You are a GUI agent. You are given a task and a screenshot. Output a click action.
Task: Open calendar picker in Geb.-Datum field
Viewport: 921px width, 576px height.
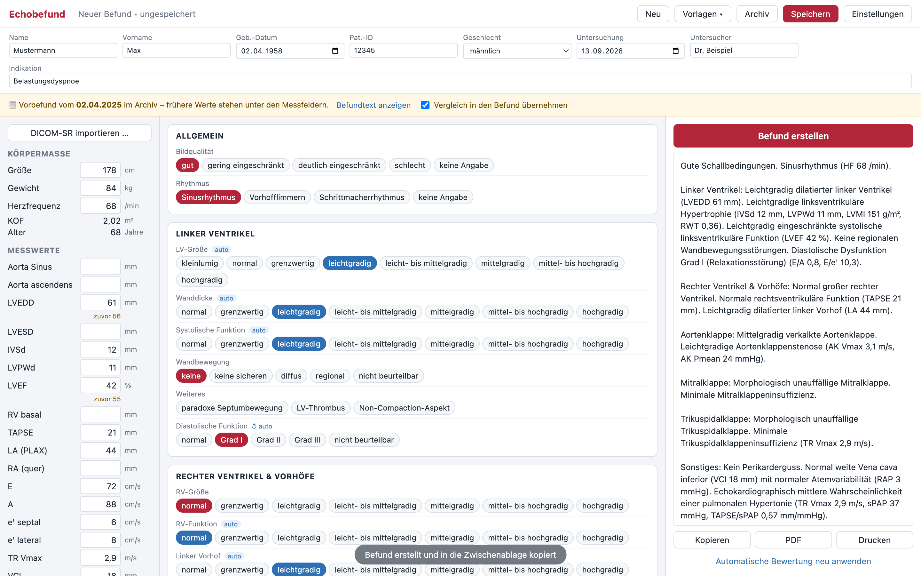[335, 51]
